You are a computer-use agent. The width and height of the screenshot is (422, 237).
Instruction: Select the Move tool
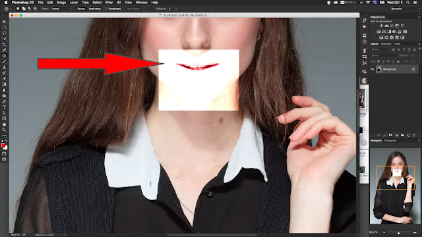point(4,22)
